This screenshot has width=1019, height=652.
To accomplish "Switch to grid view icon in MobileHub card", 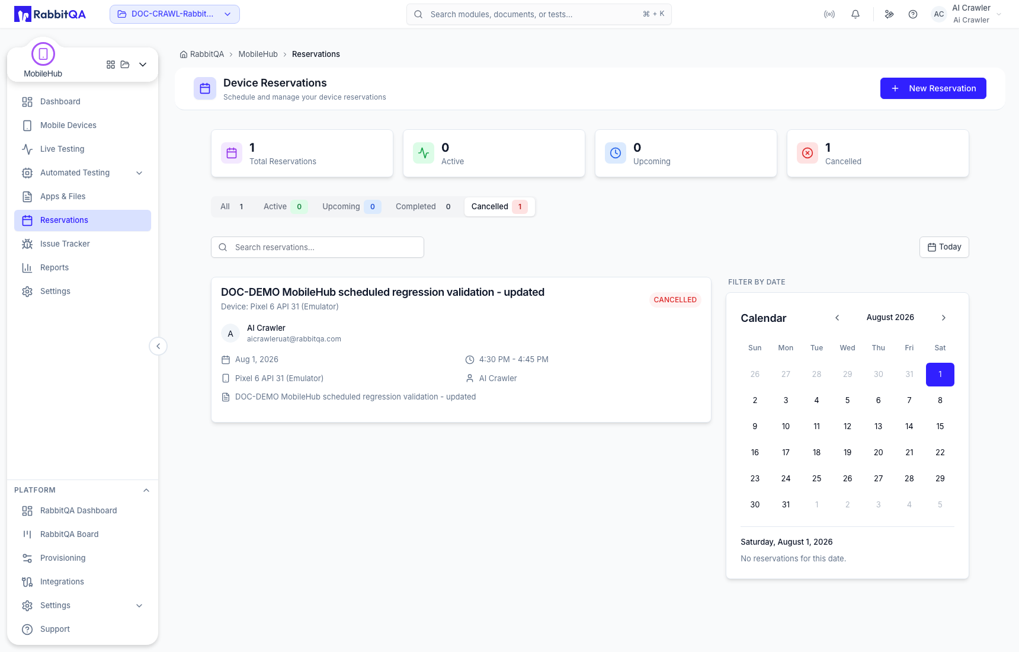I will click(111, 65).
